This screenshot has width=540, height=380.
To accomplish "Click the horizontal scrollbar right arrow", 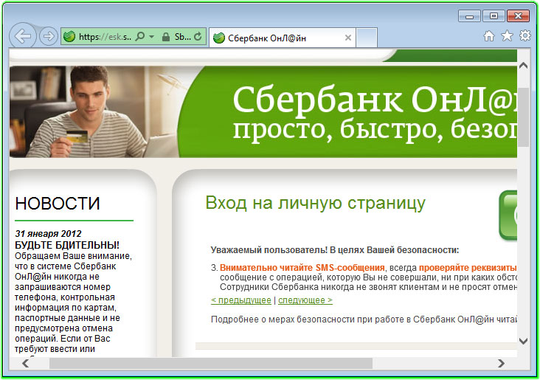I will (502, 363).
